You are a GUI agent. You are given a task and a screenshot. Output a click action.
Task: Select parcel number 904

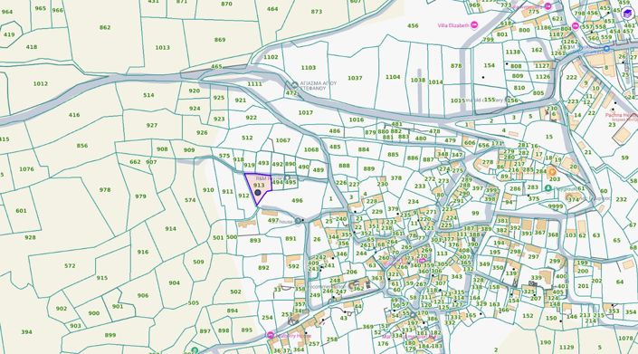(x=174, y=283)
